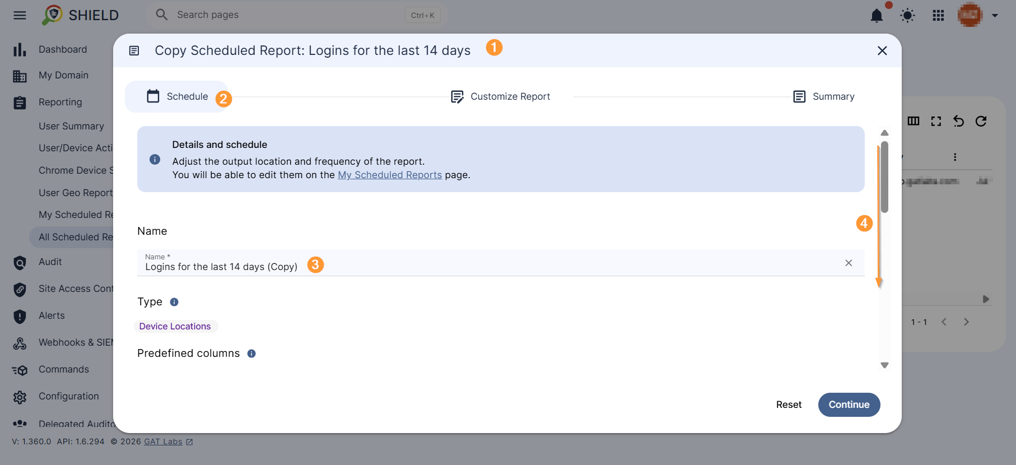The image size is (1016, 465).
Task: Click the details and schedule info icon
Action: [x=155, y=160]
